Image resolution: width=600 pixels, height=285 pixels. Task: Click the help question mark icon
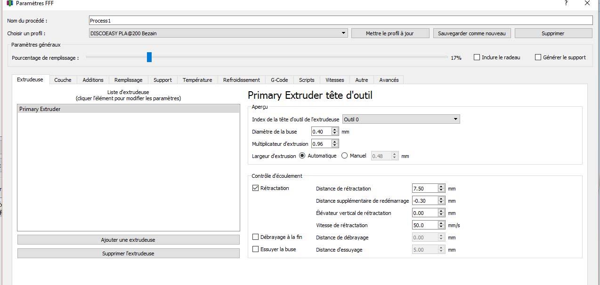pyautogui.click(x=566, y=3)
